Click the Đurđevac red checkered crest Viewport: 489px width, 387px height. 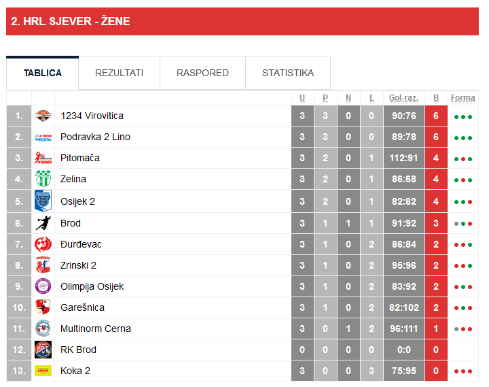click(x=43, y=244)
